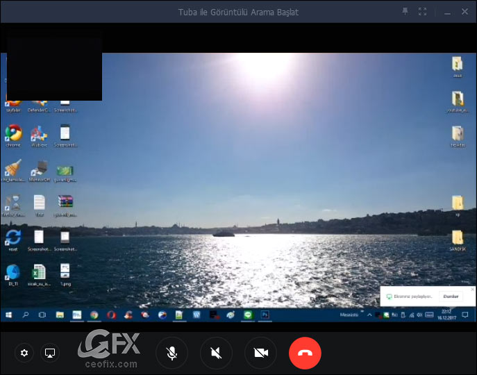Image resolution: width=477 pixels, height=375 pixels.
Task: Open File Explorer from shared taskbar
Action: click(60, 315)
